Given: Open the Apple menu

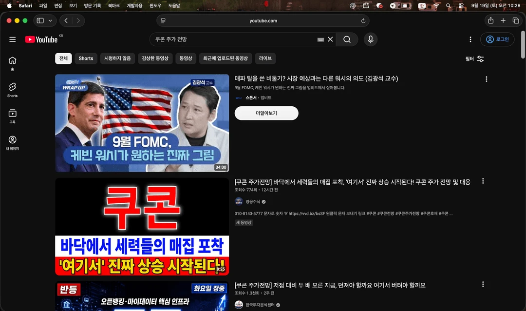Looking at the screenshot, I should pyautogui.click(x=9, y=6).
